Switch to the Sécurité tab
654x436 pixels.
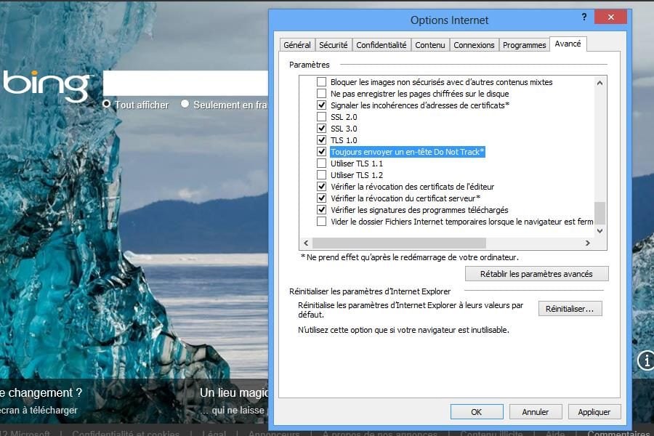coord(334,45)
